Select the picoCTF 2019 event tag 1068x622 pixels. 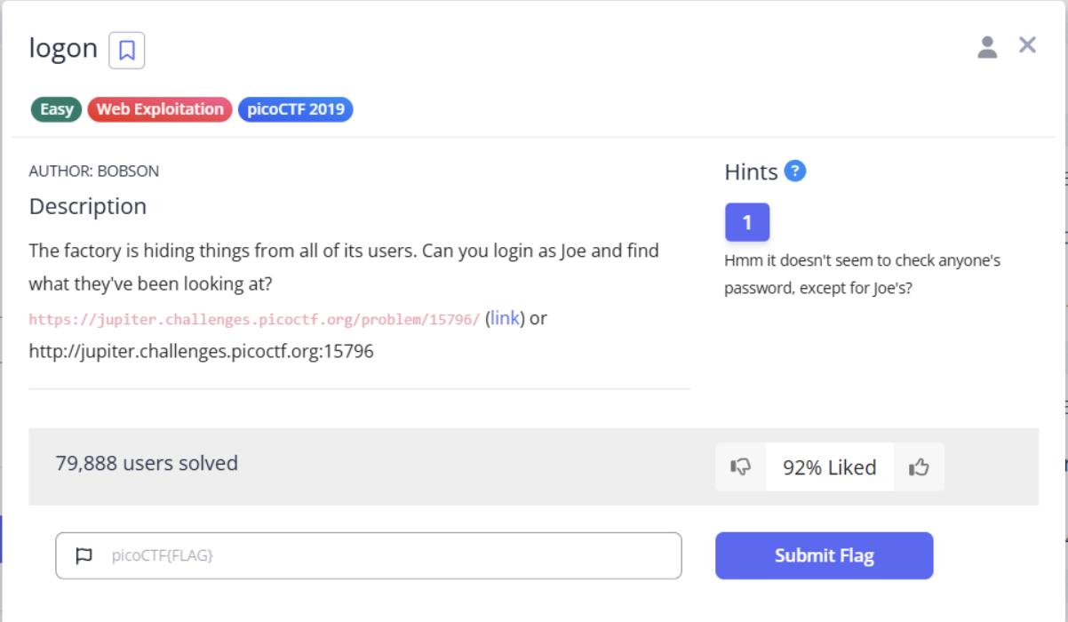click(295, 109)
